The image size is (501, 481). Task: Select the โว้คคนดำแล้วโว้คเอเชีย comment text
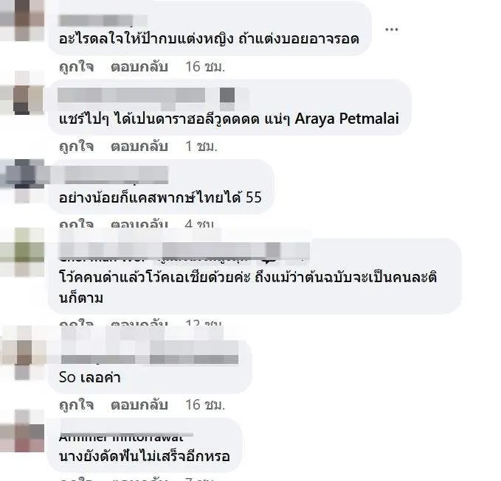[x=248, y=287]
